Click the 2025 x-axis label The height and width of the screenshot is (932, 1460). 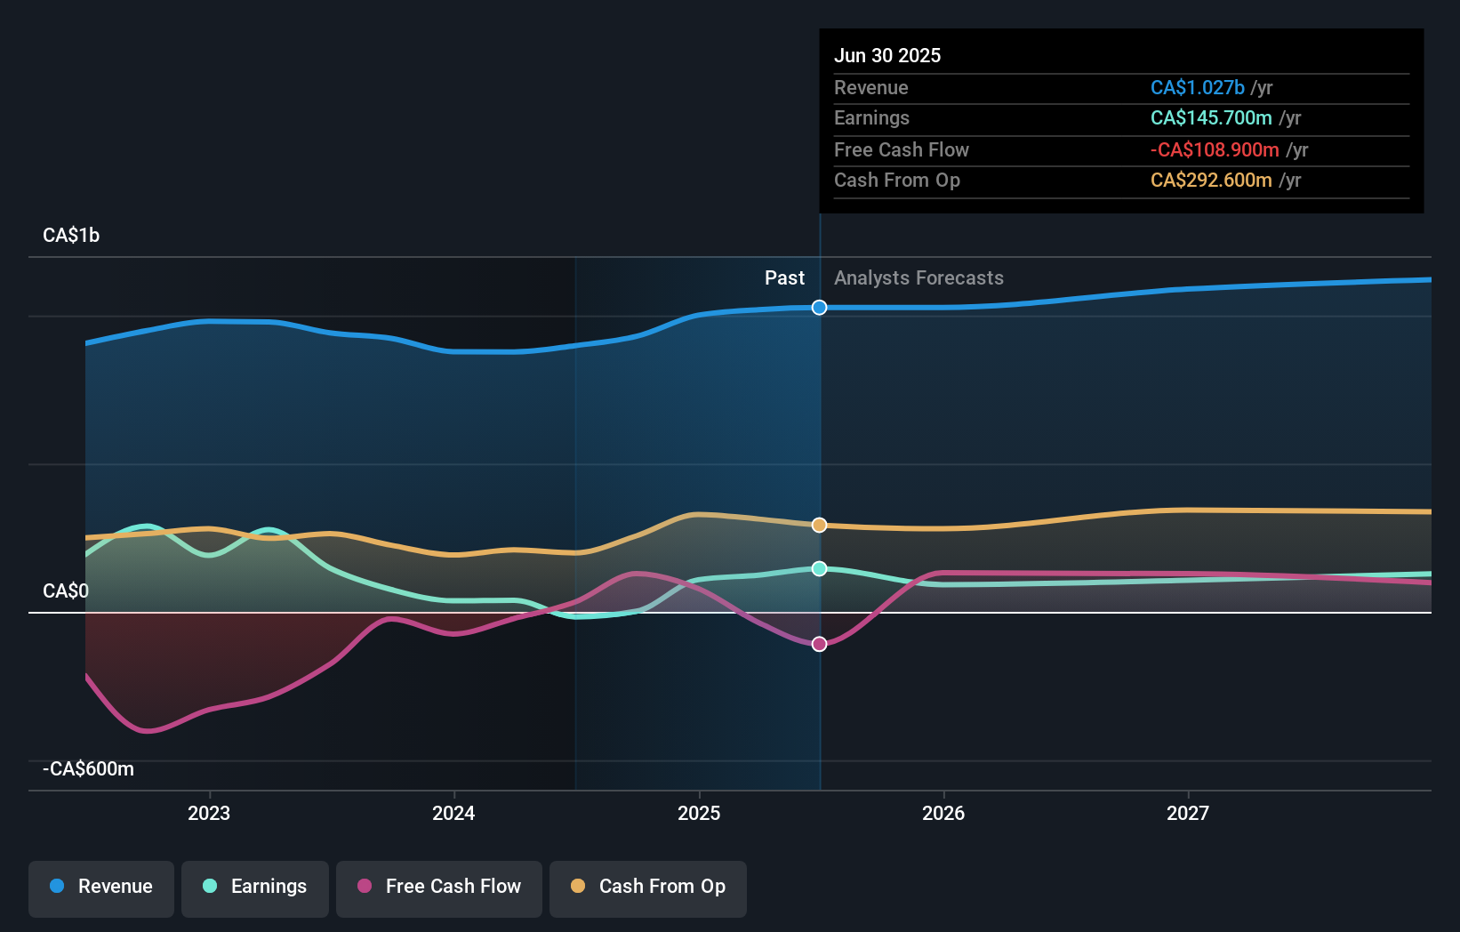tap(699, 813)
